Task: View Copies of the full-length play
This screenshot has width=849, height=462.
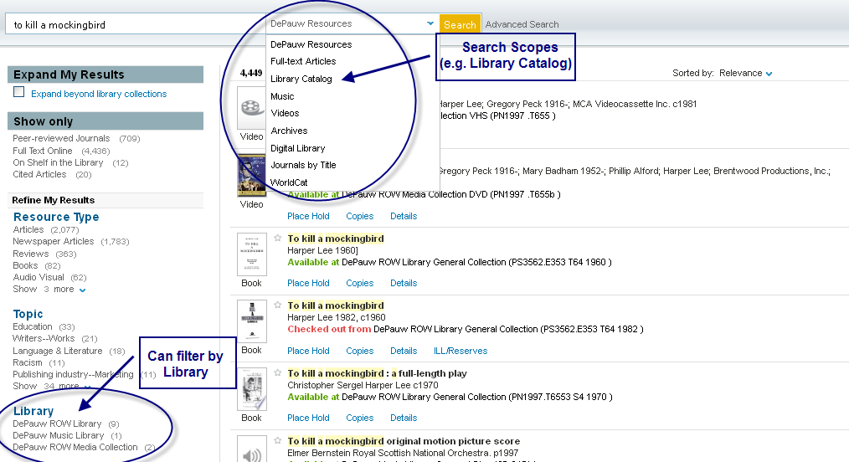Action: [359, 418]
